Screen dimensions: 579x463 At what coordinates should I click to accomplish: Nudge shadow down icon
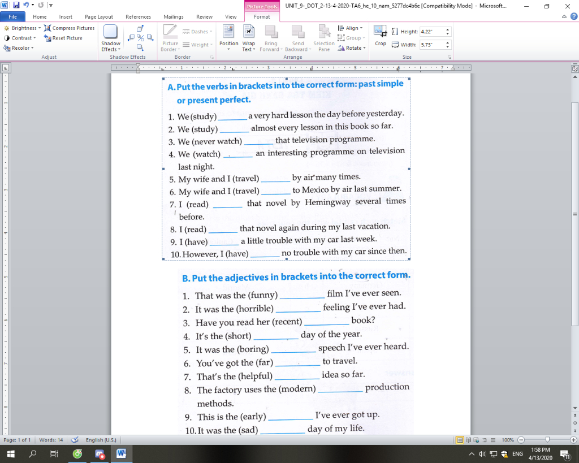coord(140,47)
